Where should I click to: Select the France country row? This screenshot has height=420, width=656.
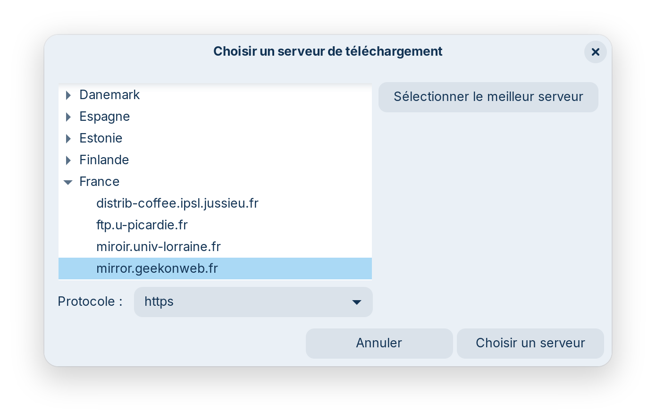coord(100,182)
